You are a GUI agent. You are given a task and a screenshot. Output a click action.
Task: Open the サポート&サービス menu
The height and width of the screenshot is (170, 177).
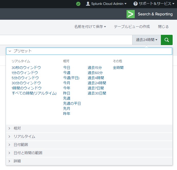tap(154, 4)
